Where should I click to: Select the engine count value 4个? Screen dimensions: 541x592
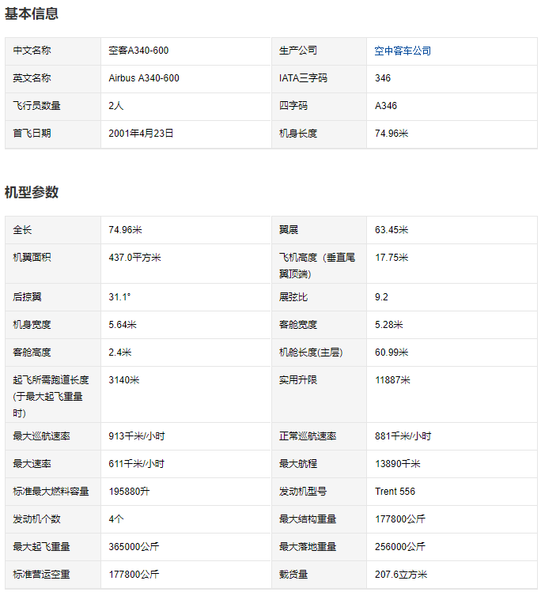pyautogui.click(x=116, y=518)
